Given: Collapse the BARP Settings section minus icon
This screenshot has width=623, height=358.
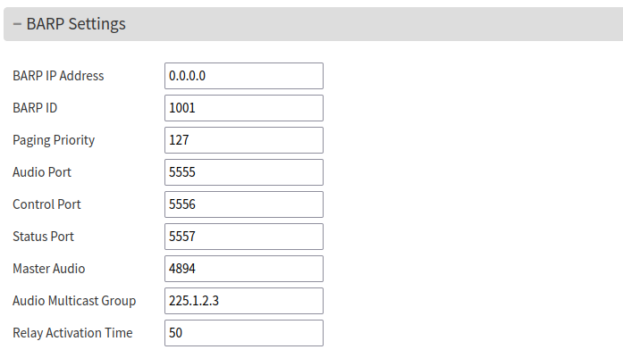Looking at the screenshot, I should (x=17, y=24).
